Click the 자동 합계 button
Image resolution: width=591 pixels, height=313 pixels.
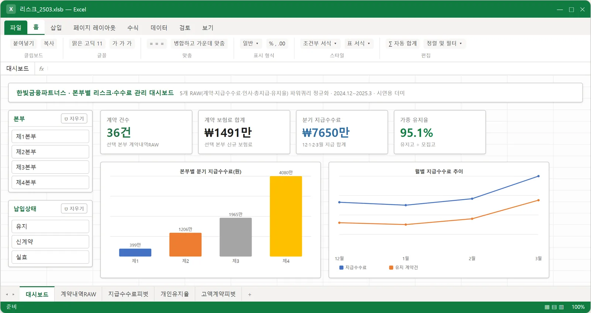pos(403,44)
